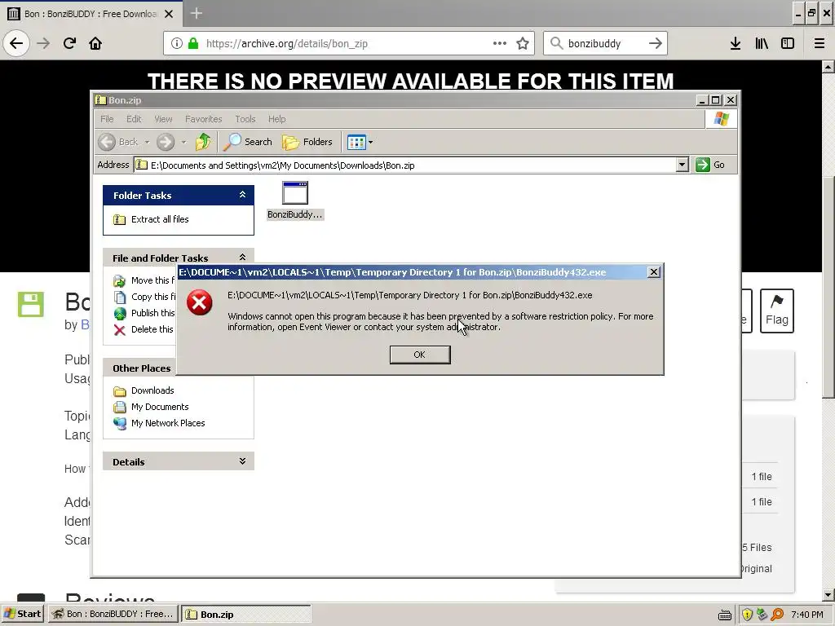View site information icon in address bar
This screenshot has width=835, height=626.
coord(177,43)
